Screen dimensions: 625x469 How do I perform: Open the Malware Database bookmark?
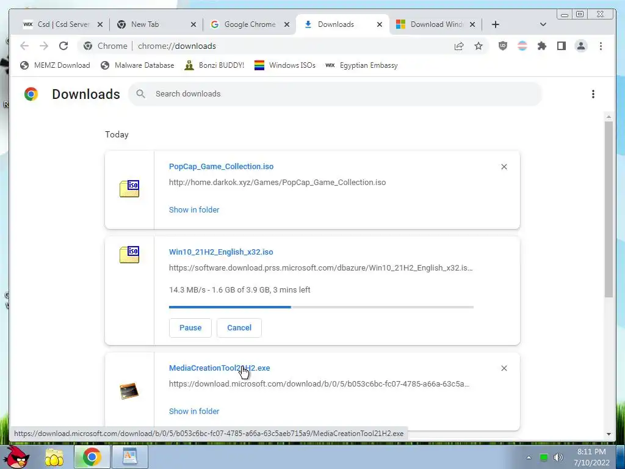click(137, 65)
